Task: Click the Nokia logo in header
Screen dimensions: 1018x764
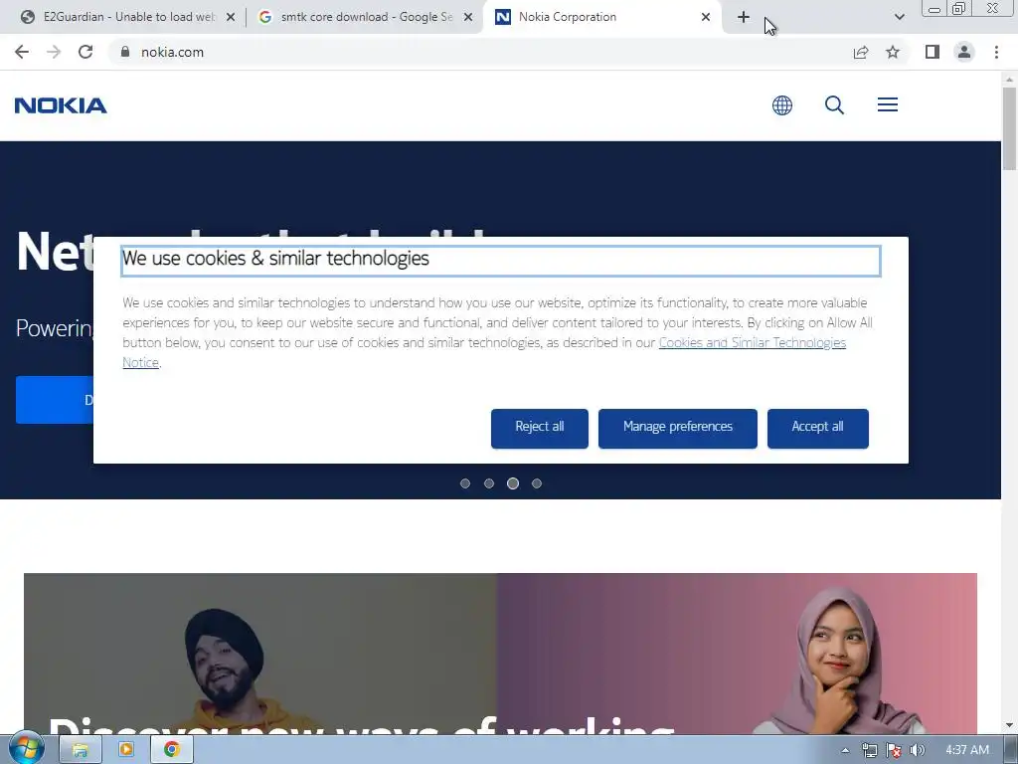Action: [x=61, y=105]
